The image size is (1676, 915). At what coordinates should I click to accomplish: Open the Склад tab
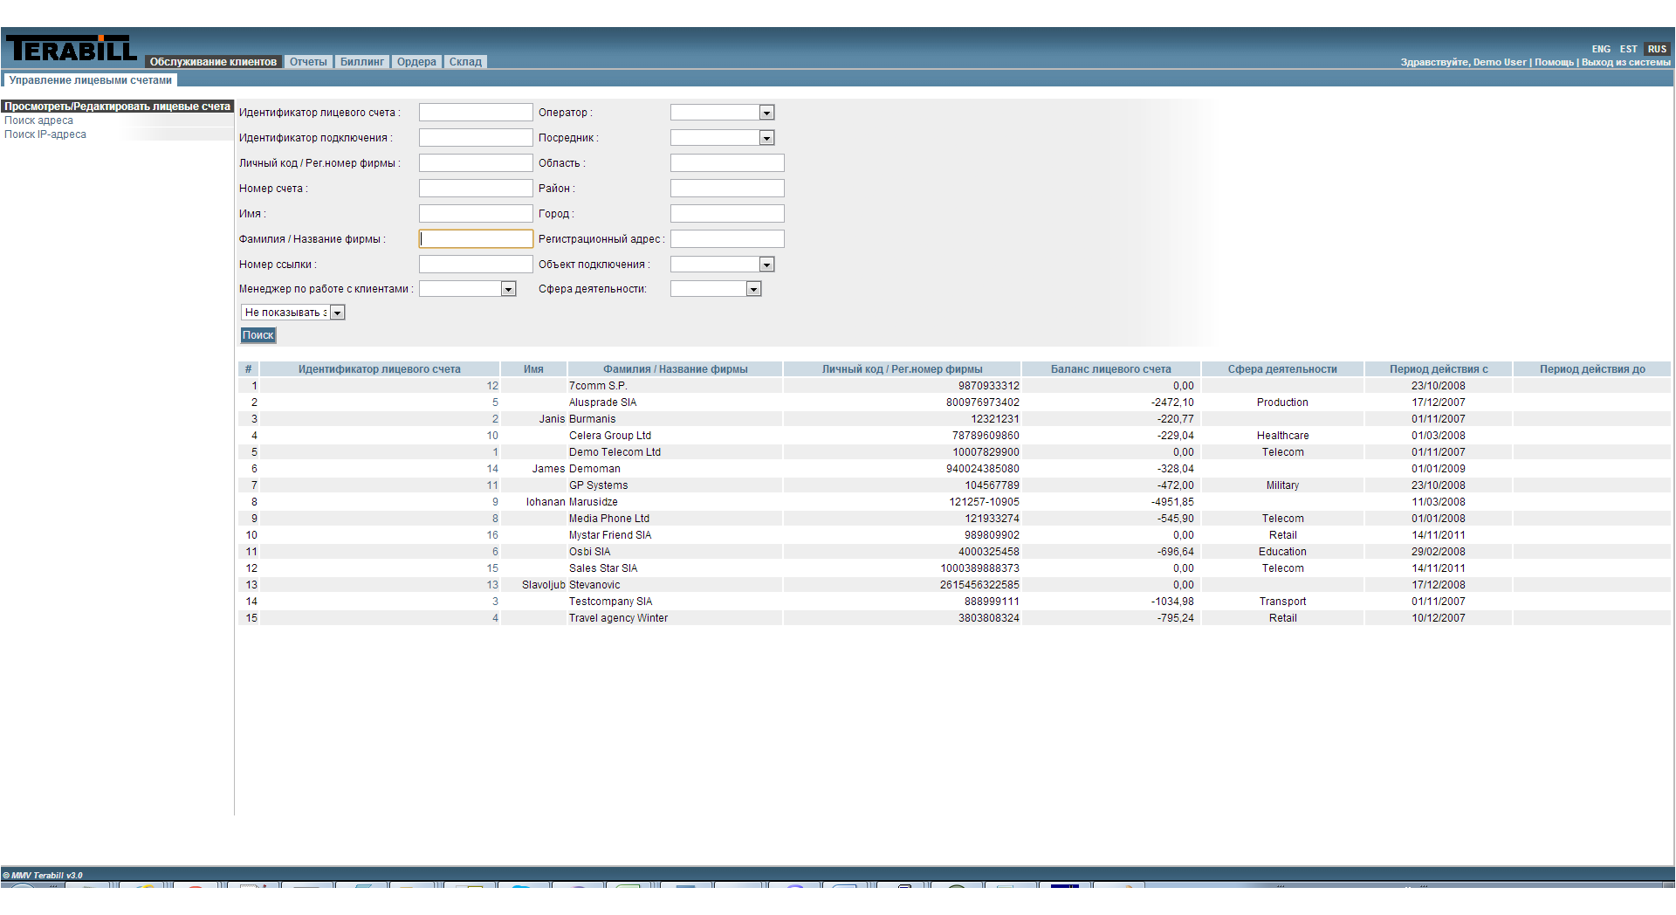pyautogui.click(x=465, y=62)
